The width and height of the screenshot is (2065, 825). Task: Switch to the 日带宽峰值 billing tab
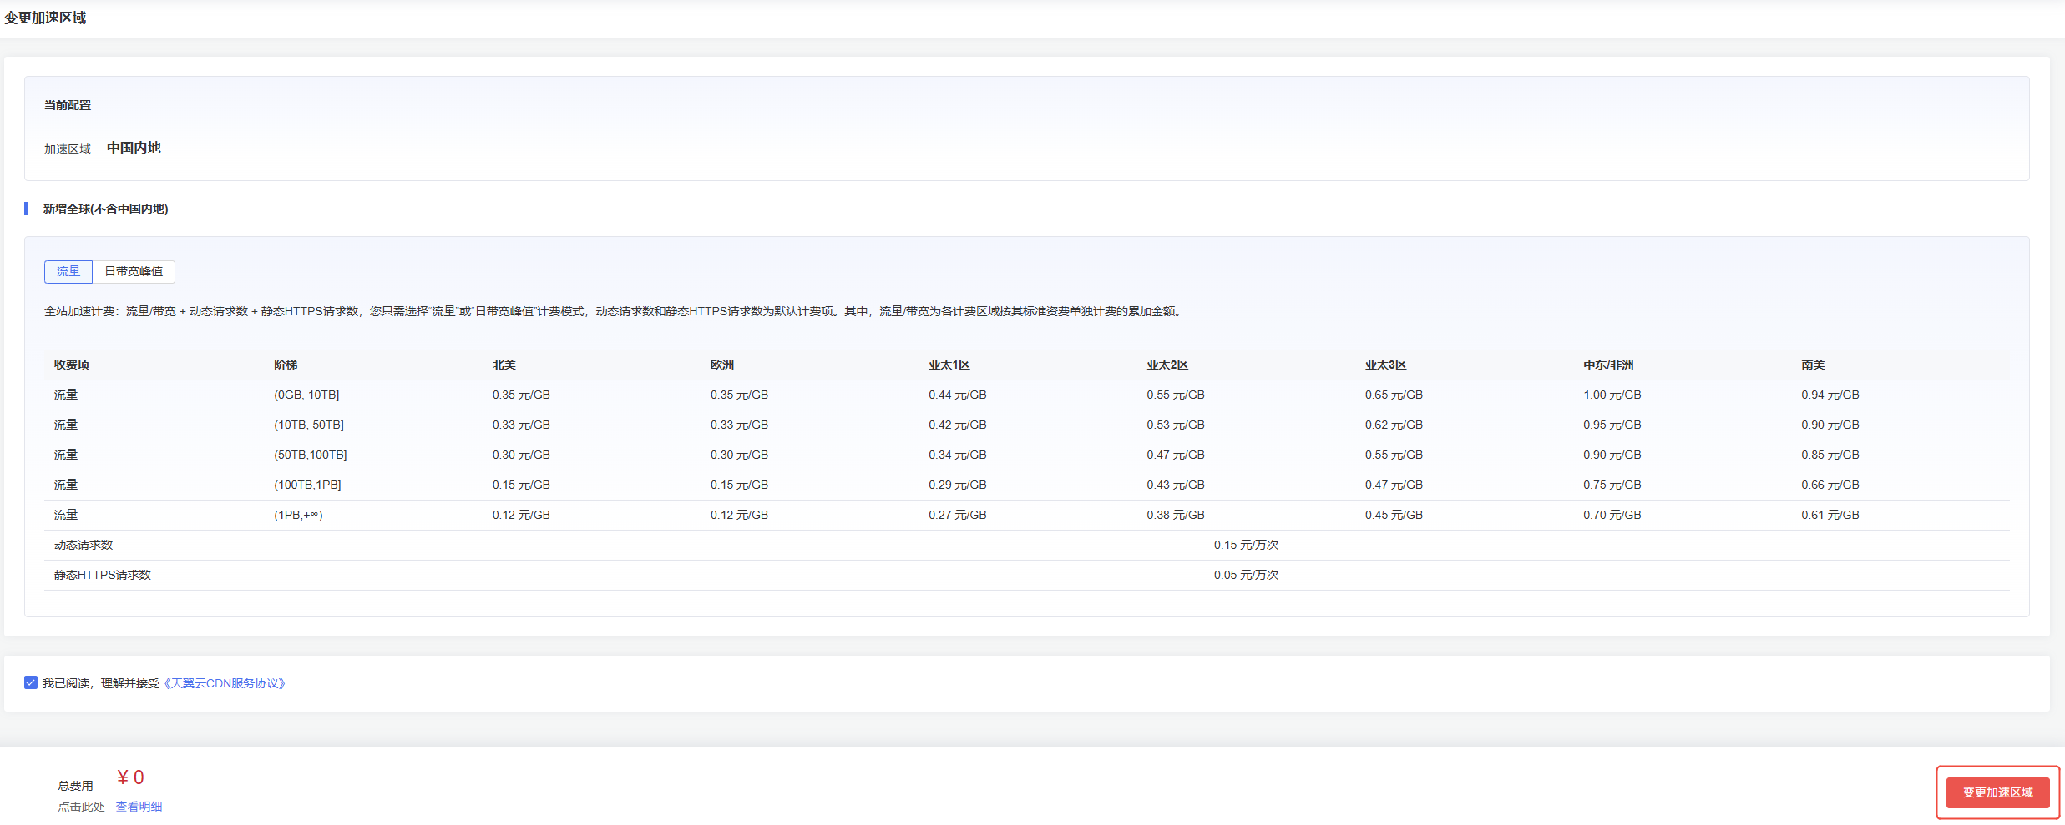(x=133, y=271)
